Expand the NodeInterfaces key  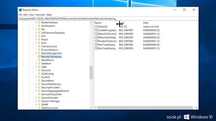point(36,23)
